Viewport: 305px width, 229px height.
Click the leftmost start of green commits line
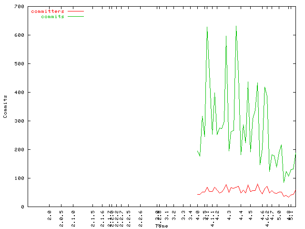197,151
